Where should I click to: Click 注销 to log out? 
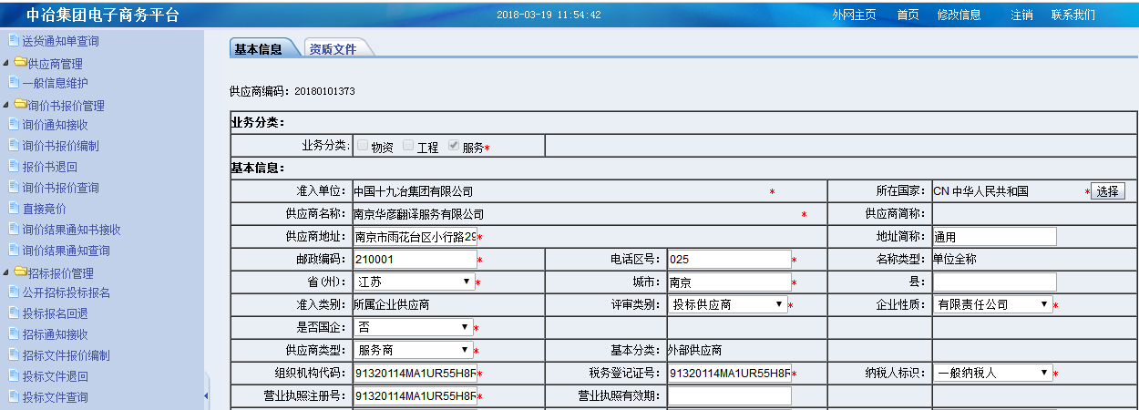coord(1021,15)
